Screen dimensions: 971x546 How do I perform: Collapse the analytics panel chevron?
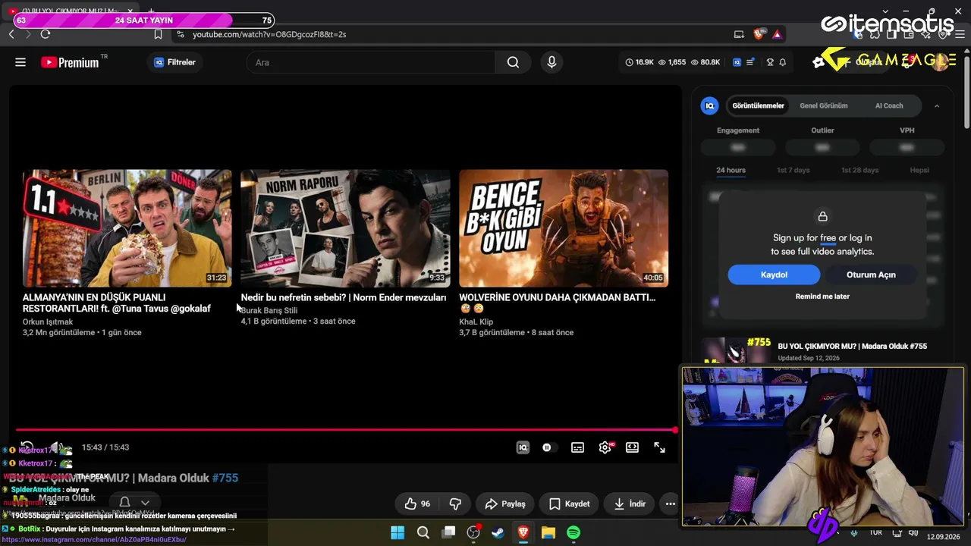[x=937, y=105]
